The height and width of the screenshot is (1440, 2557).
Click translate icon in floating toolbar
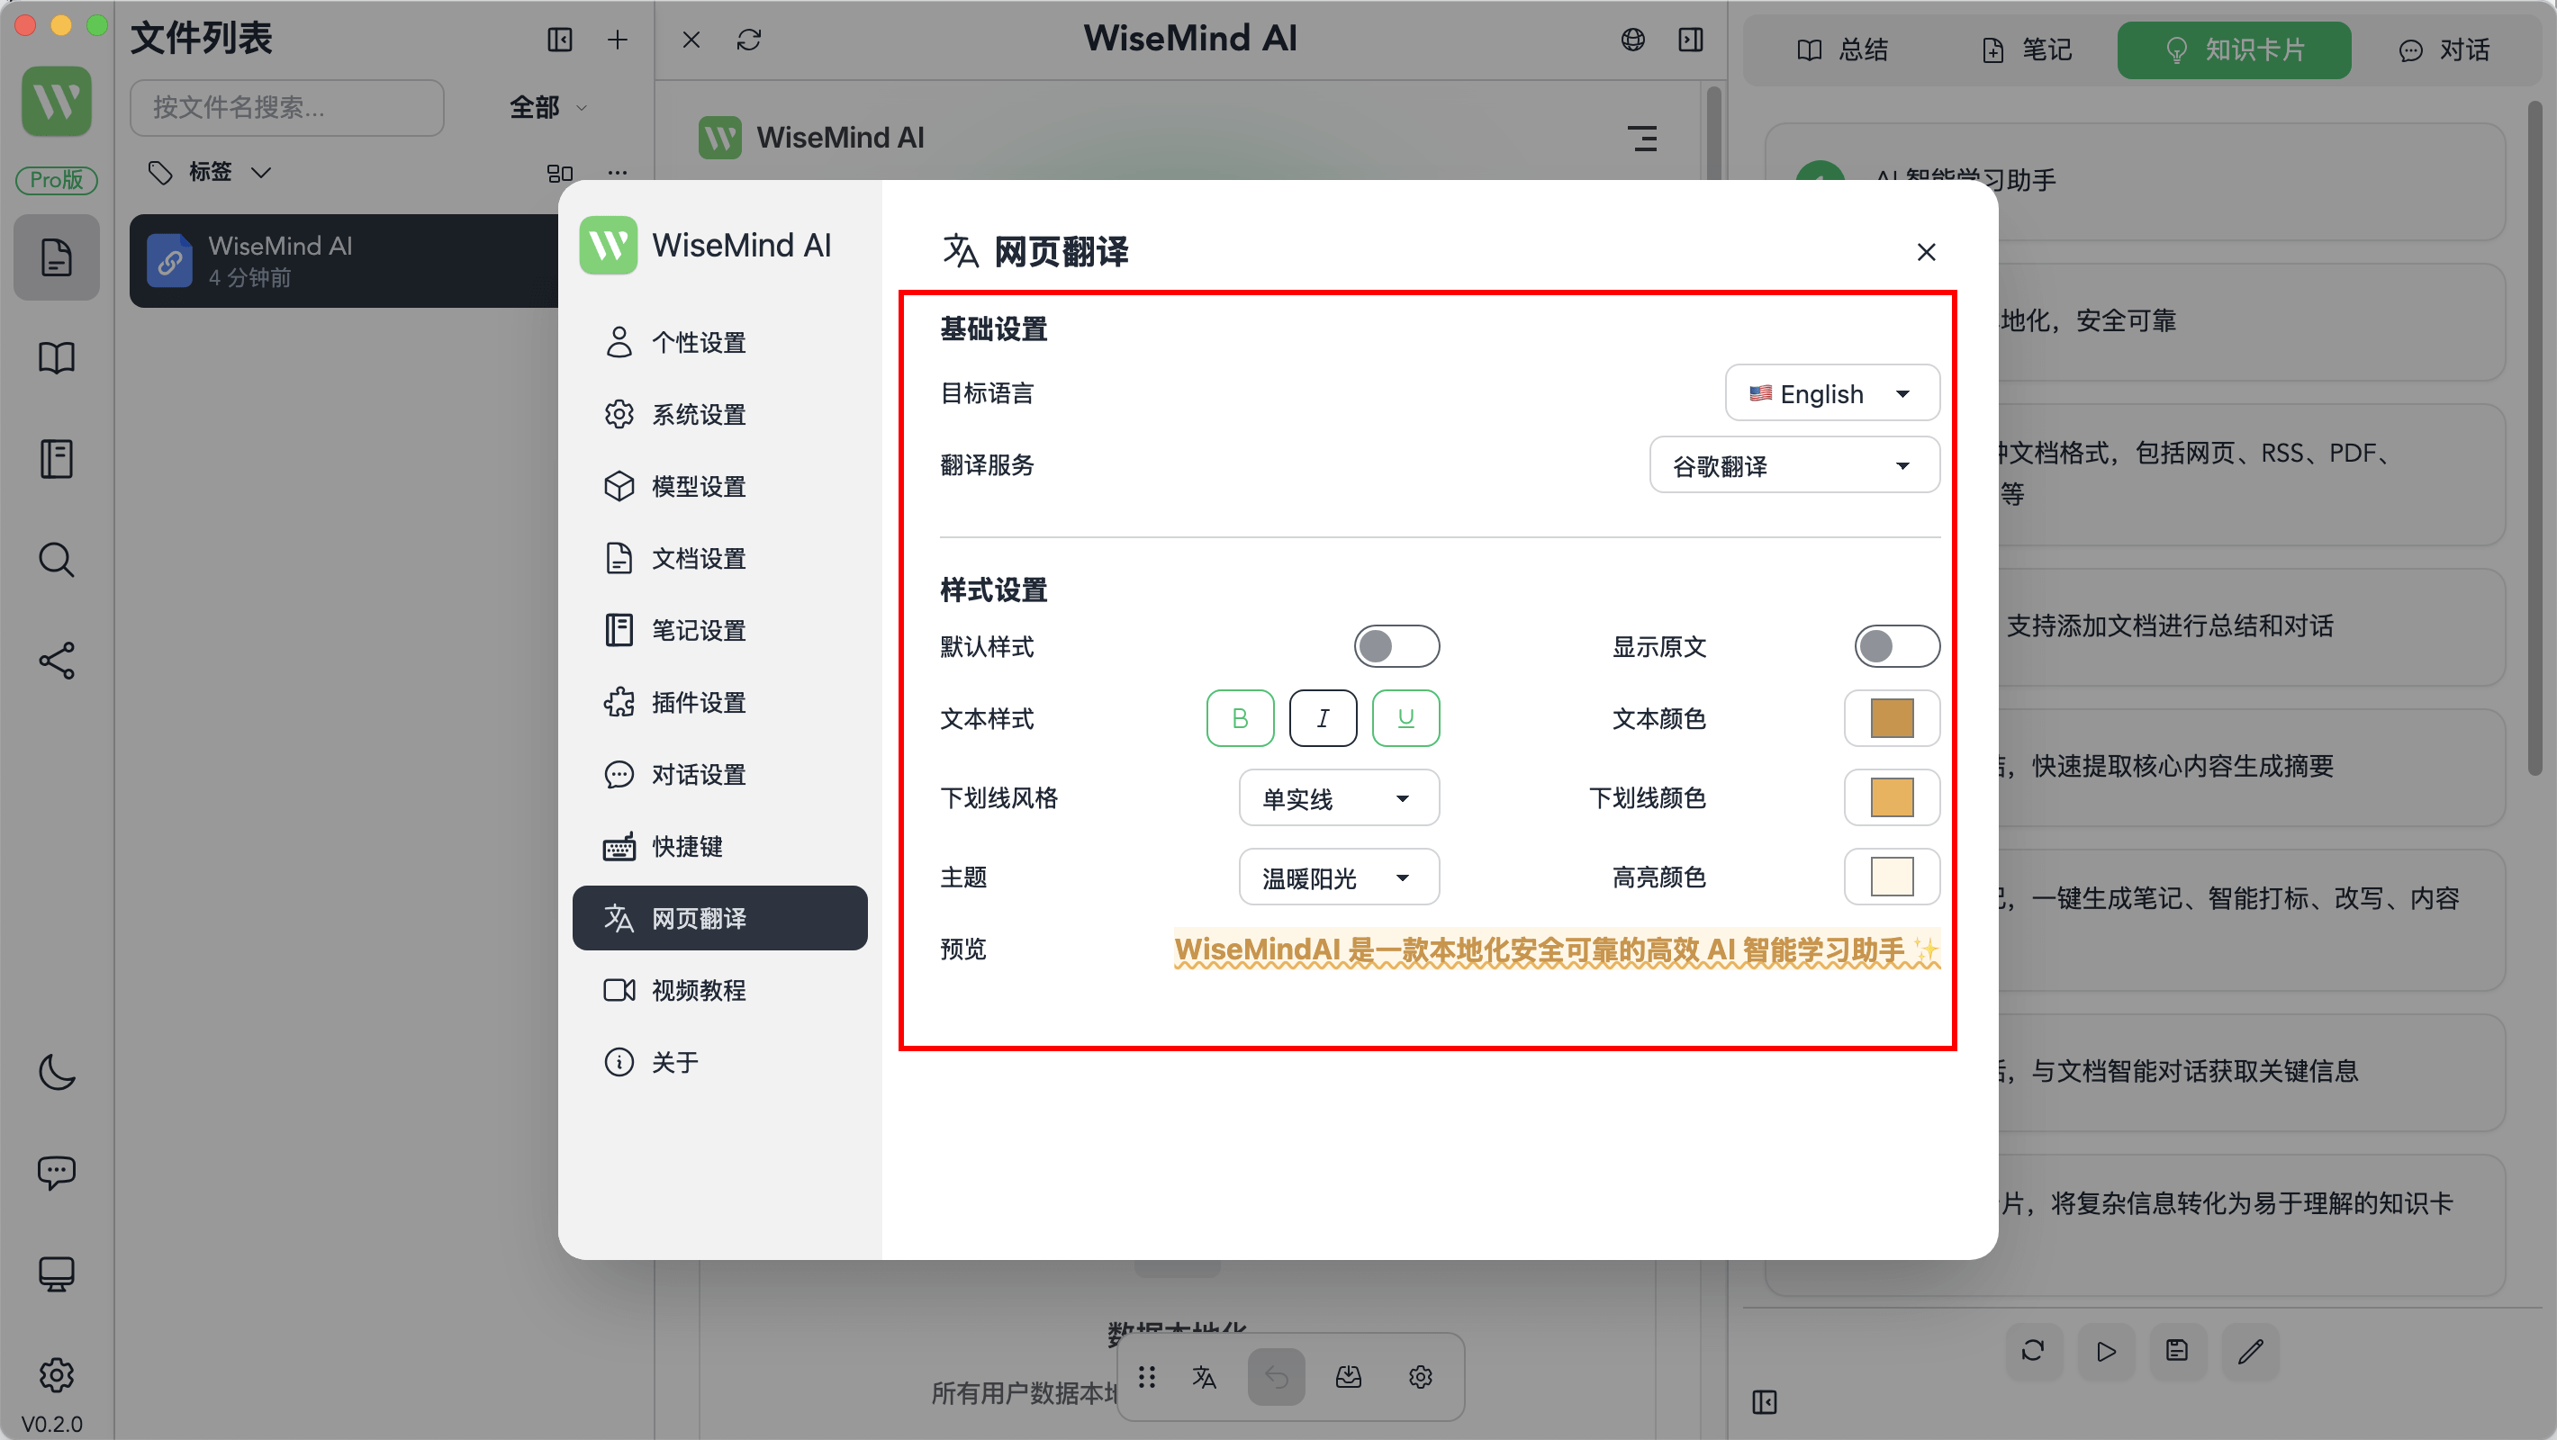tap(1204, 1378)
